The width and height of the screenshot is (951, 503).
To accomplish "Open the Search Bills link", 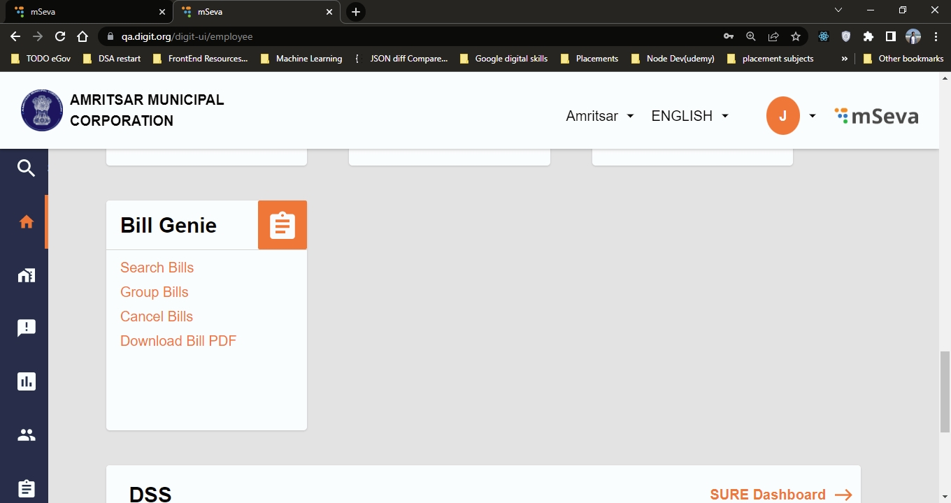I will (x=157, y=268).
